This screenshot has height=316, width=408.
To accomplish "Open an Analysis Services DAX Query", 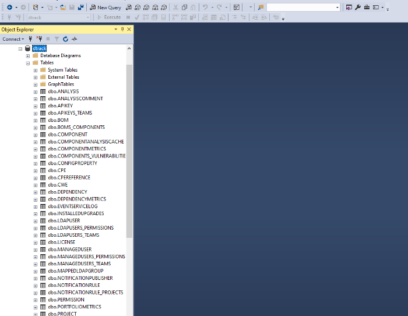I will tap(164, 8).
